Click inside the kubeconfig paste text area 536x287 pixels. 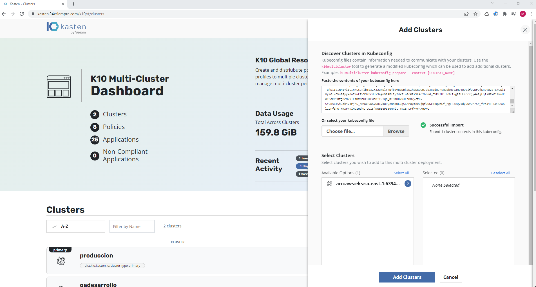(415, 99)
